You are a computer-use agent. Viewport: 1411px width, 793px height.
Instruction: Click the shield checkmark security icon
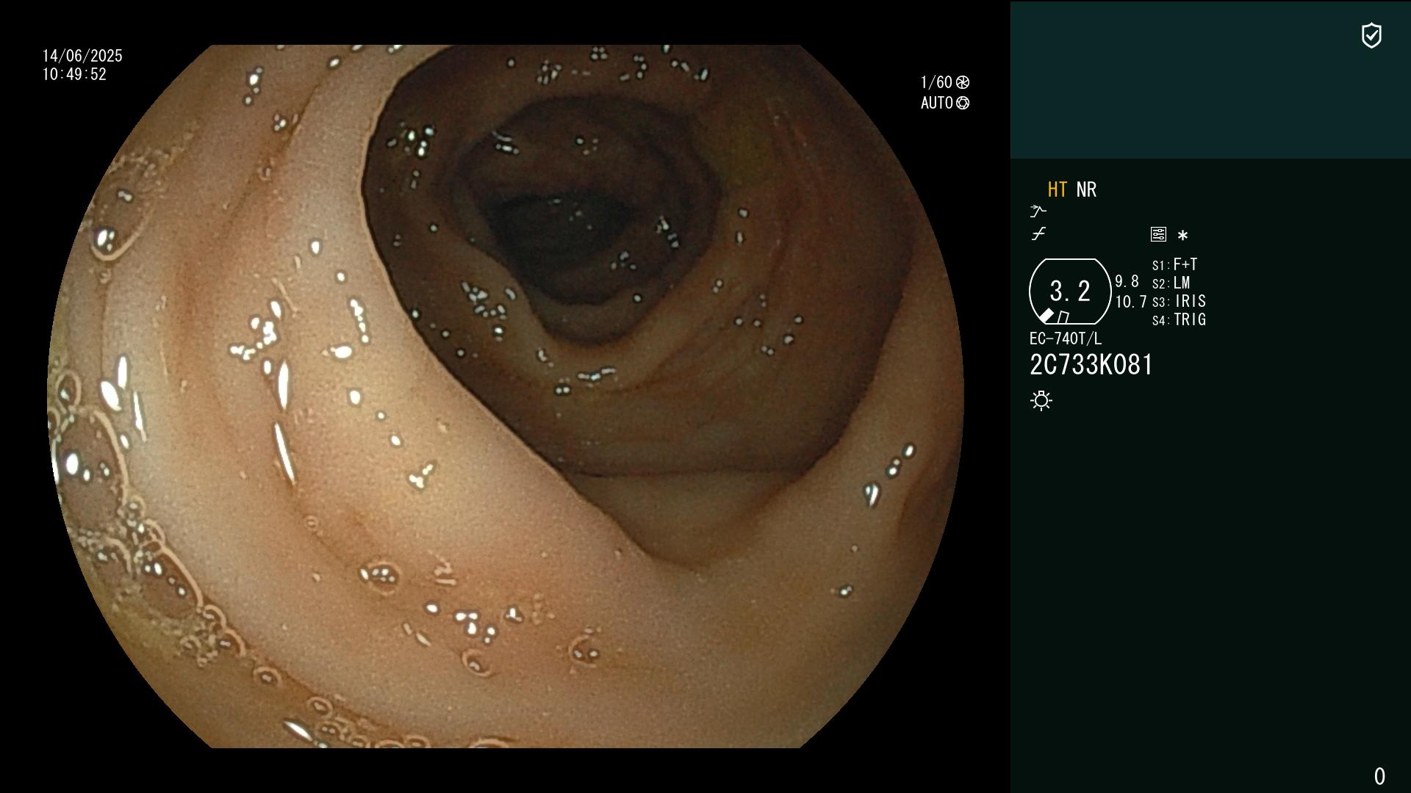(1371, 35)
